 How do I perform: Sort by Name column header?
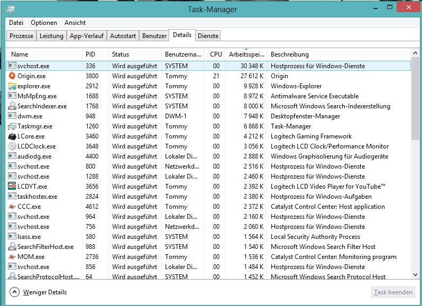coord(44,54)
